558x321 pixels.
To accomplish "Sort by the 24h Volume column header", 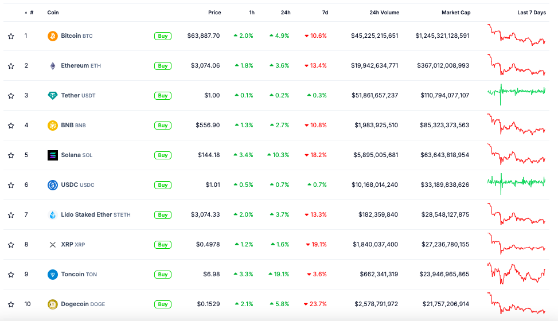I will tap(384, 13).
